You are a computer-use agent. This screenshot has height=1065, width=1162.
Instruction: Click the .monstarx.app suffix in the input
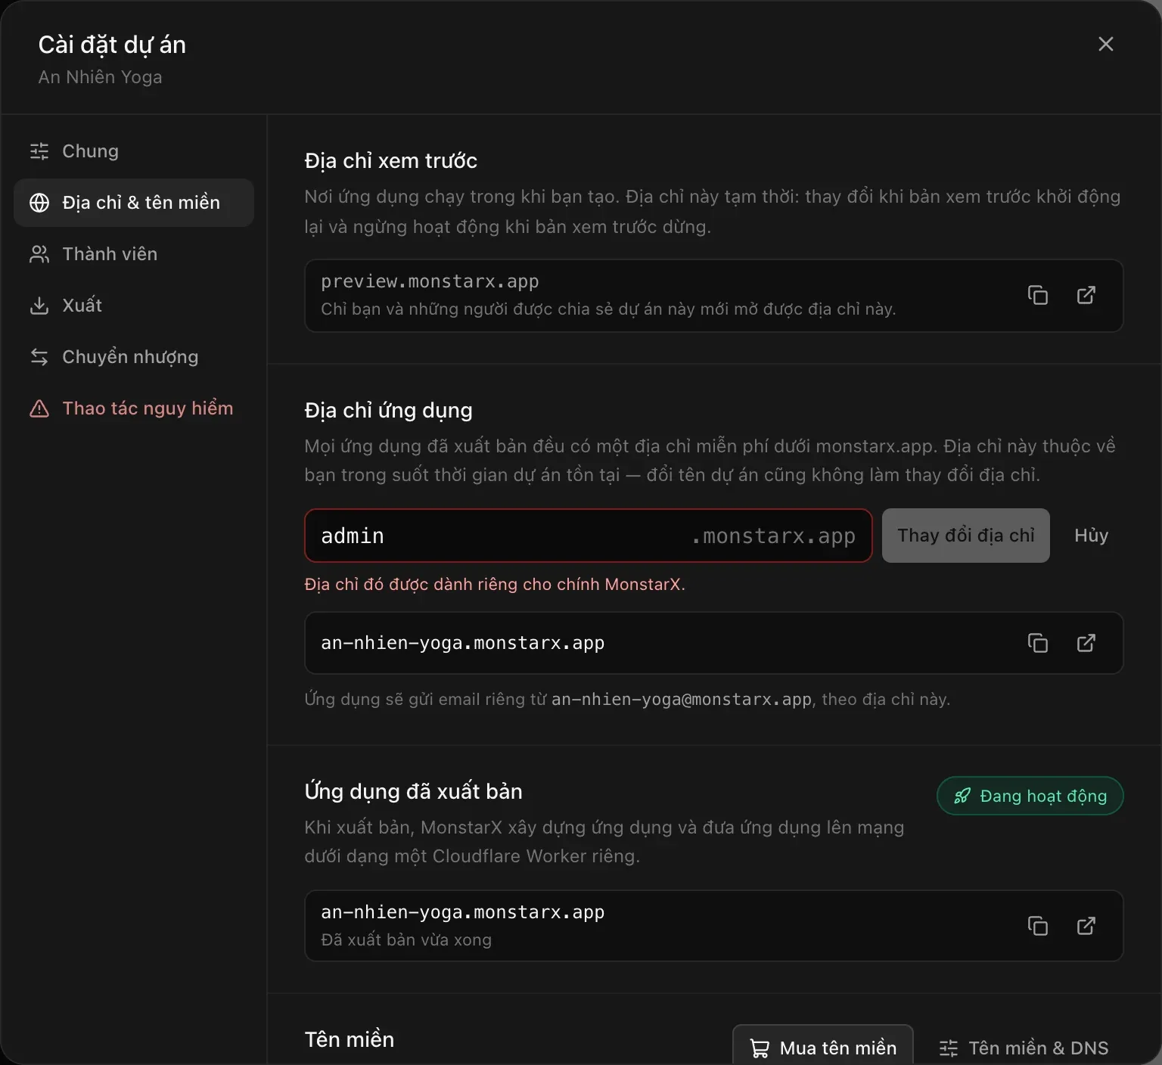tap(773, 536)
